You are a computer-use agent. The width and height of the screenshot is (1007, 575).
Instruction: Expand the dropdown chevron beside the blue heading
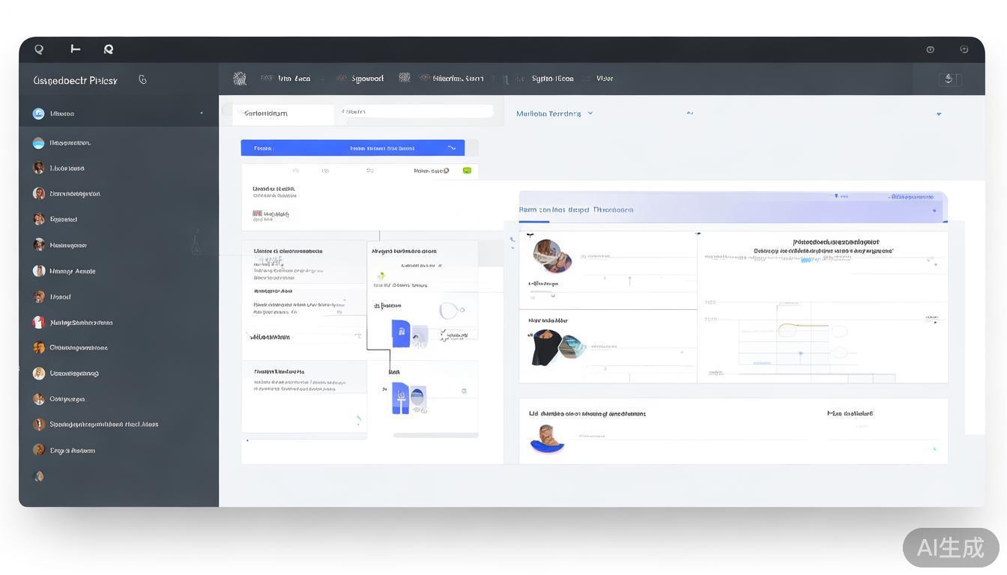click(x=590, y=114)
